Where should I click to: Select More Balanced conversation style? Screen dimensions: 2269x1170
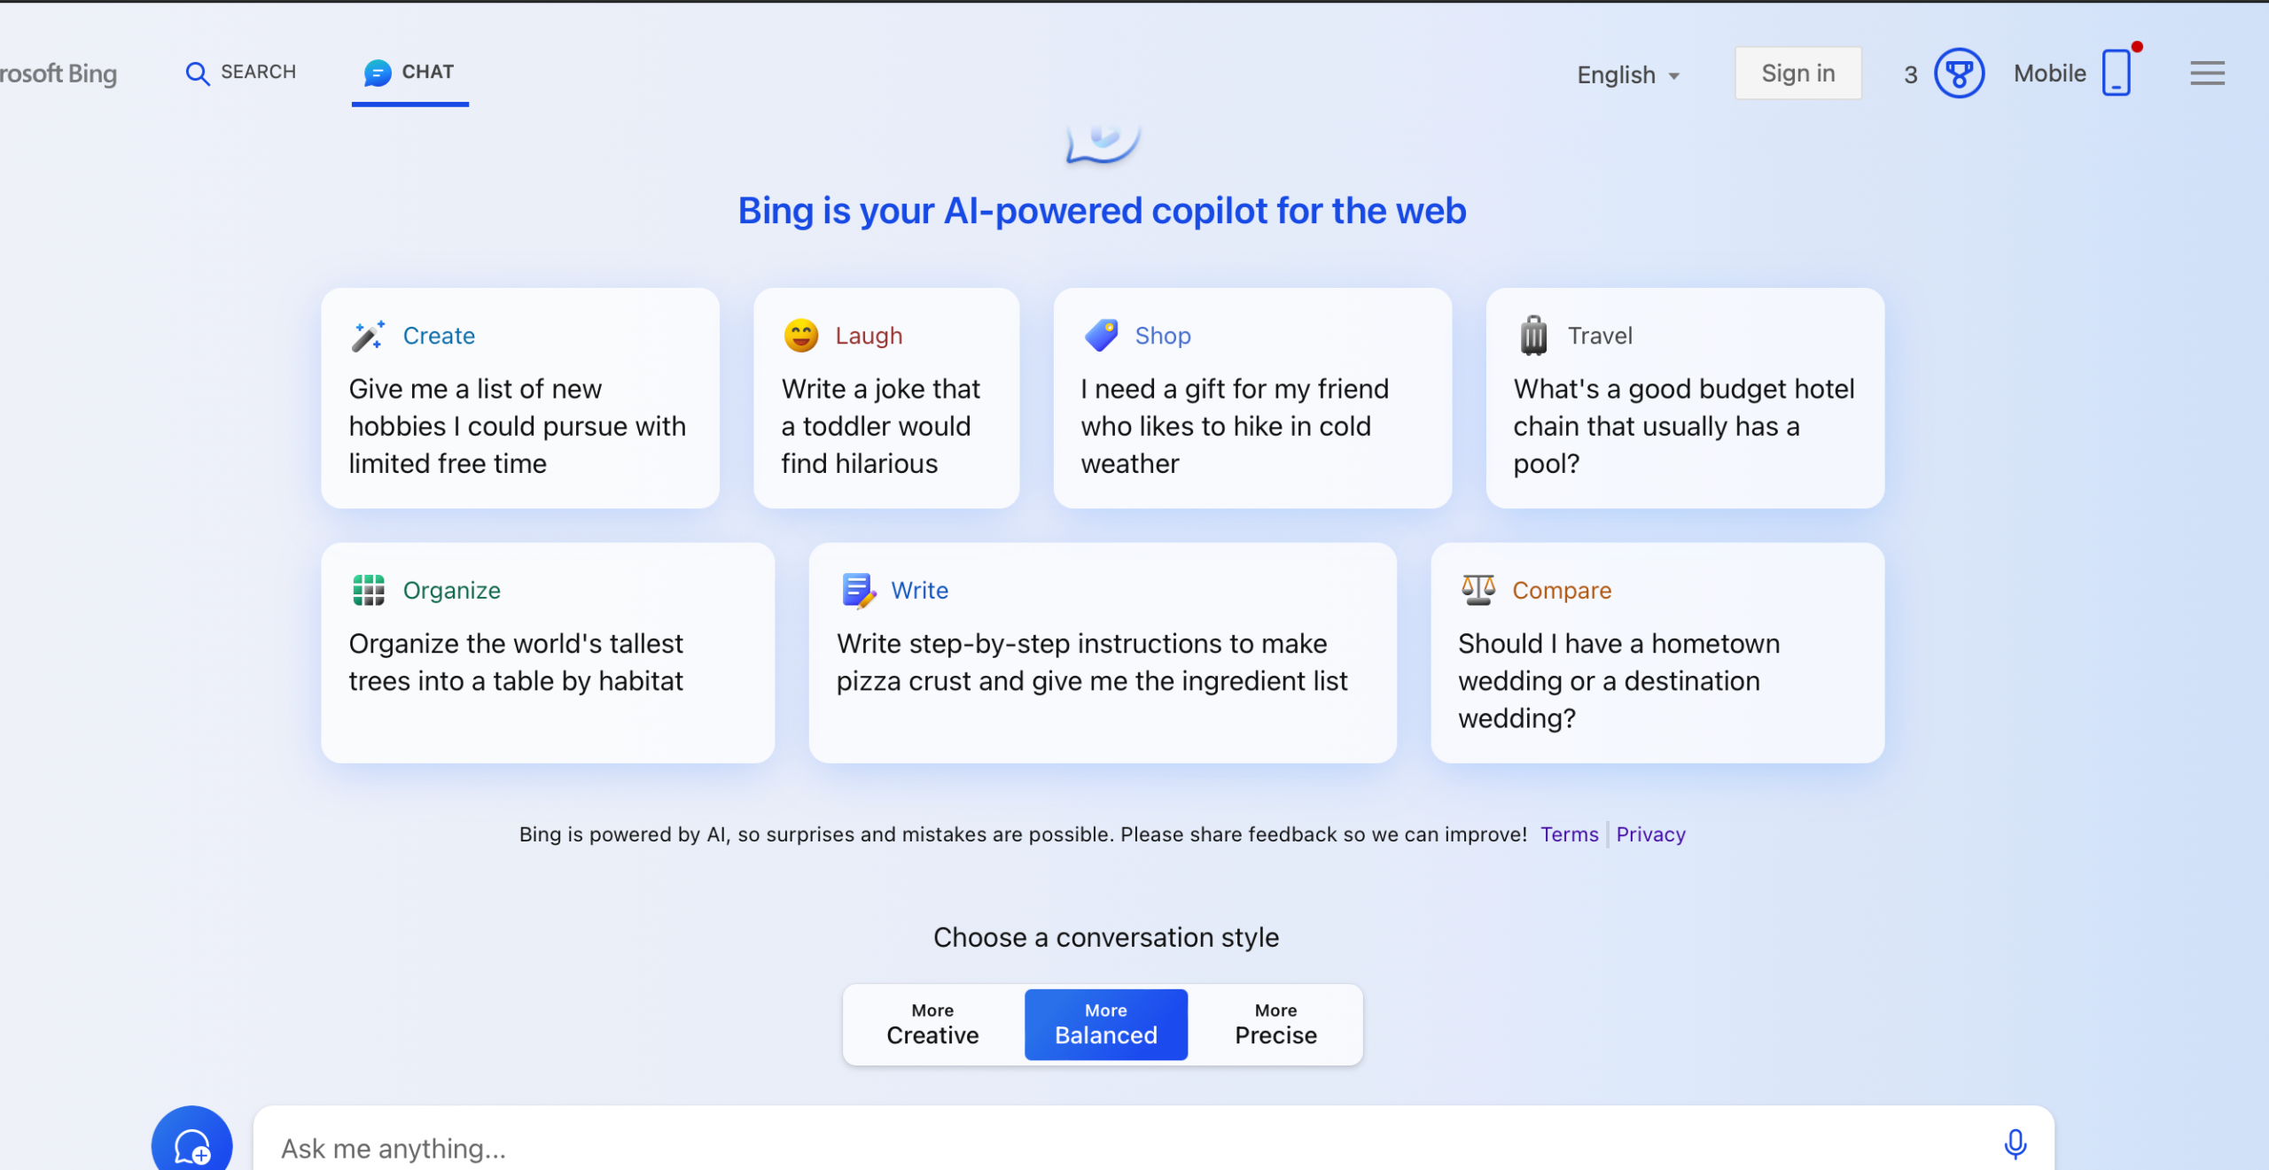coord(1105,1025)
